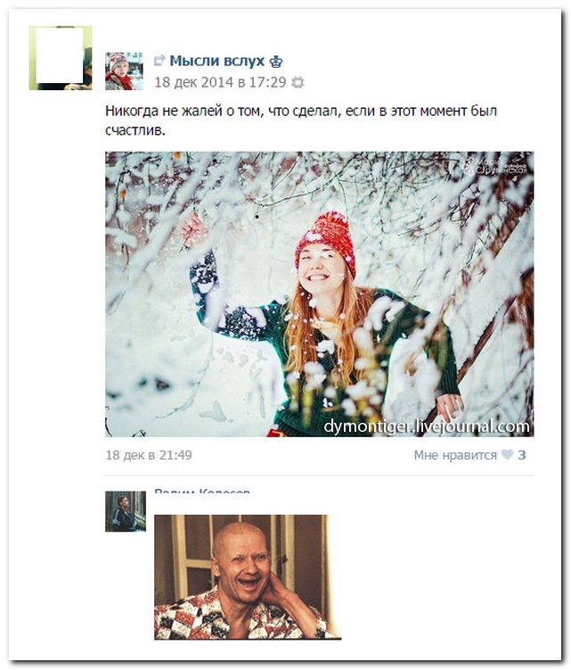The height and width of the screenshot is (670, 571).
Task: Click the repost arrow icon before Мысли вслух
Action: tap(159, 61)
